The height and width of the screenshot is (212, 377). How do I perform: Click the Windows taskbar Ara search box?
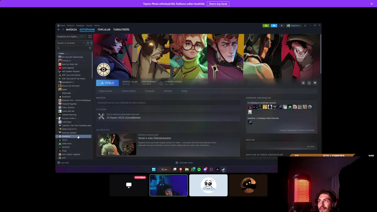(164, 169)
